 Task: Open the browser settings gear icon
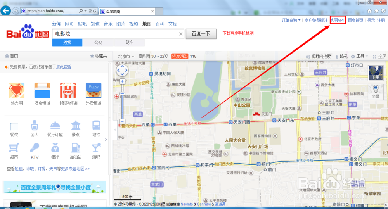(x=383, y=11)
